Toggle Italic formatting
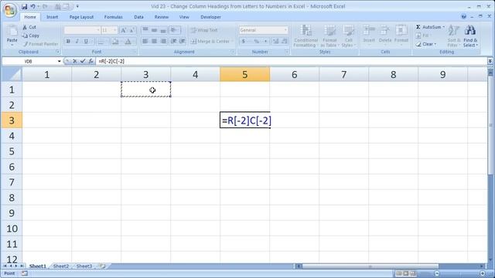 (x=77, y=41)
